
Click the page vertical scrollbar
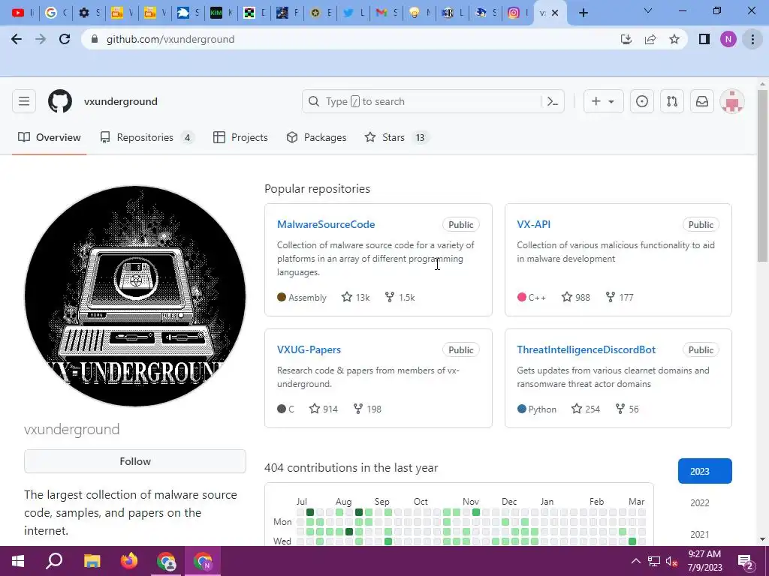click(x=762, y=176)
